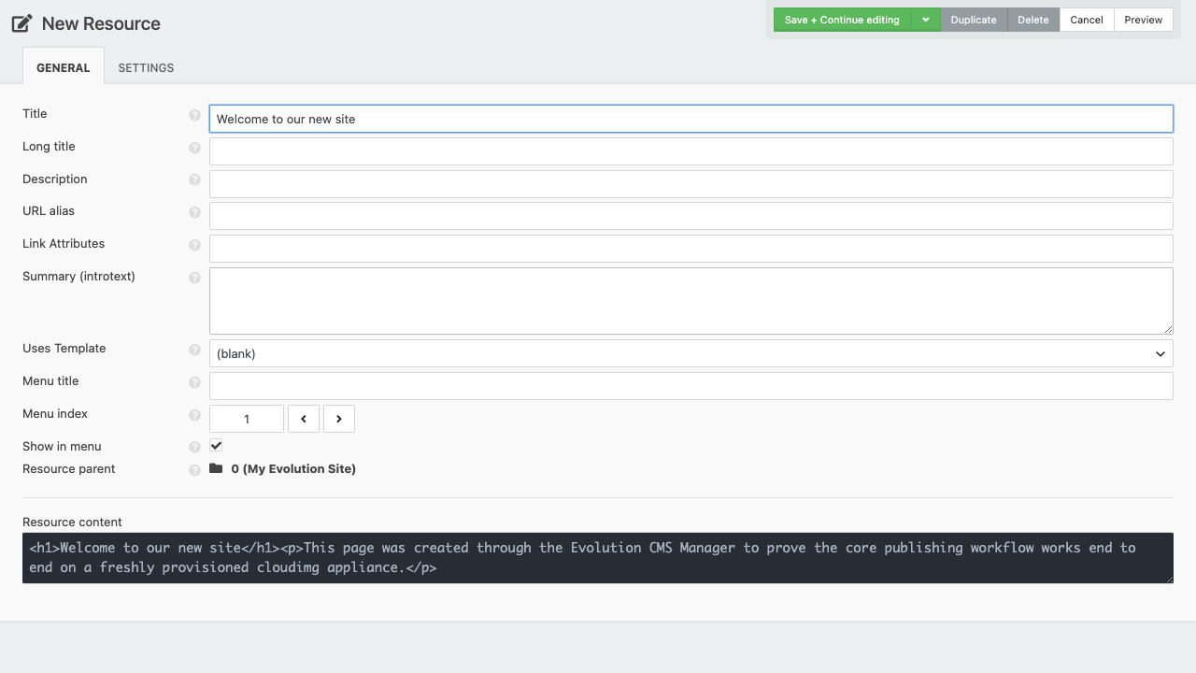Click the help icon next to URL alias

pyautogui.click(x=194, y=212)
